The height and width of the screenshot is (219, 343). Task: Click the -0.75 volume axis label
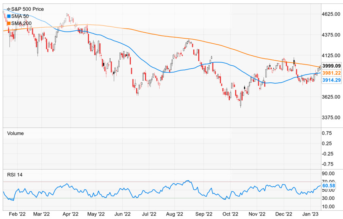[328, 164]
